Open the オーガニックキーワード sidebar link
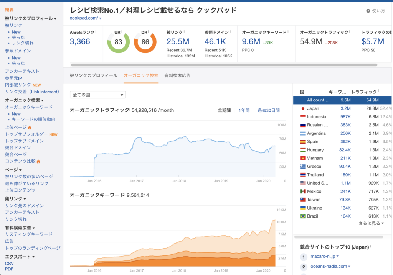Screen dimensions: 393x275 pyautogui.click(x=29, y=107)
